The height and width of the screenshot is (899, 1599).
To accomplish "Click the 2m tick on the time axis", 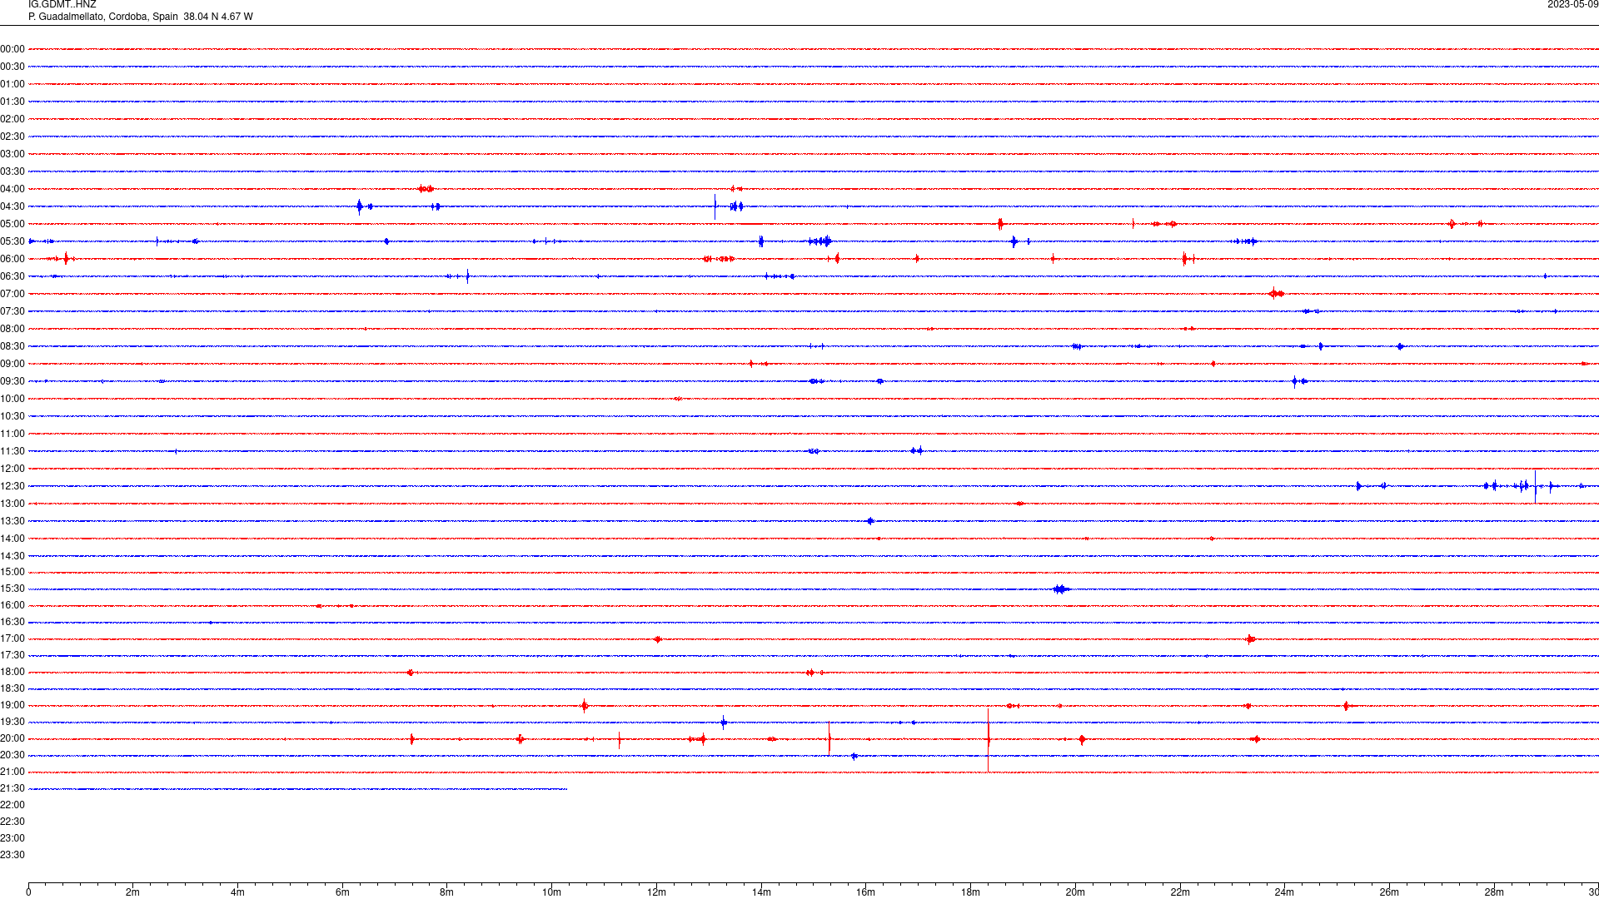I will click(x=133, y=892).
